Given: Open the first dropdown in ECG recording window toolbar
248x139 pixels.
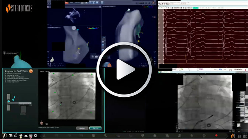Looking at the screenshot, I should pos(174,4).
